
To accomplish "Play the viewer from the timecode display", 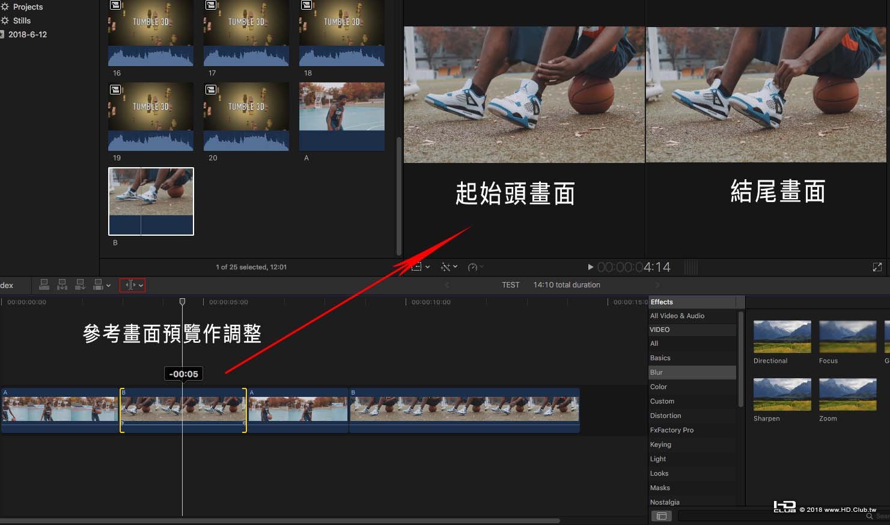I will tap(590, 267).
